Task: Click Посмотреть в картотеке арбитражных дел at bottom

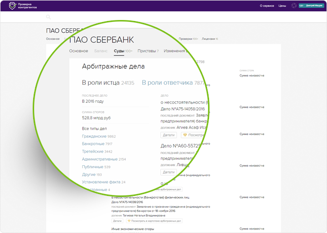Action: tap(154, 221)
